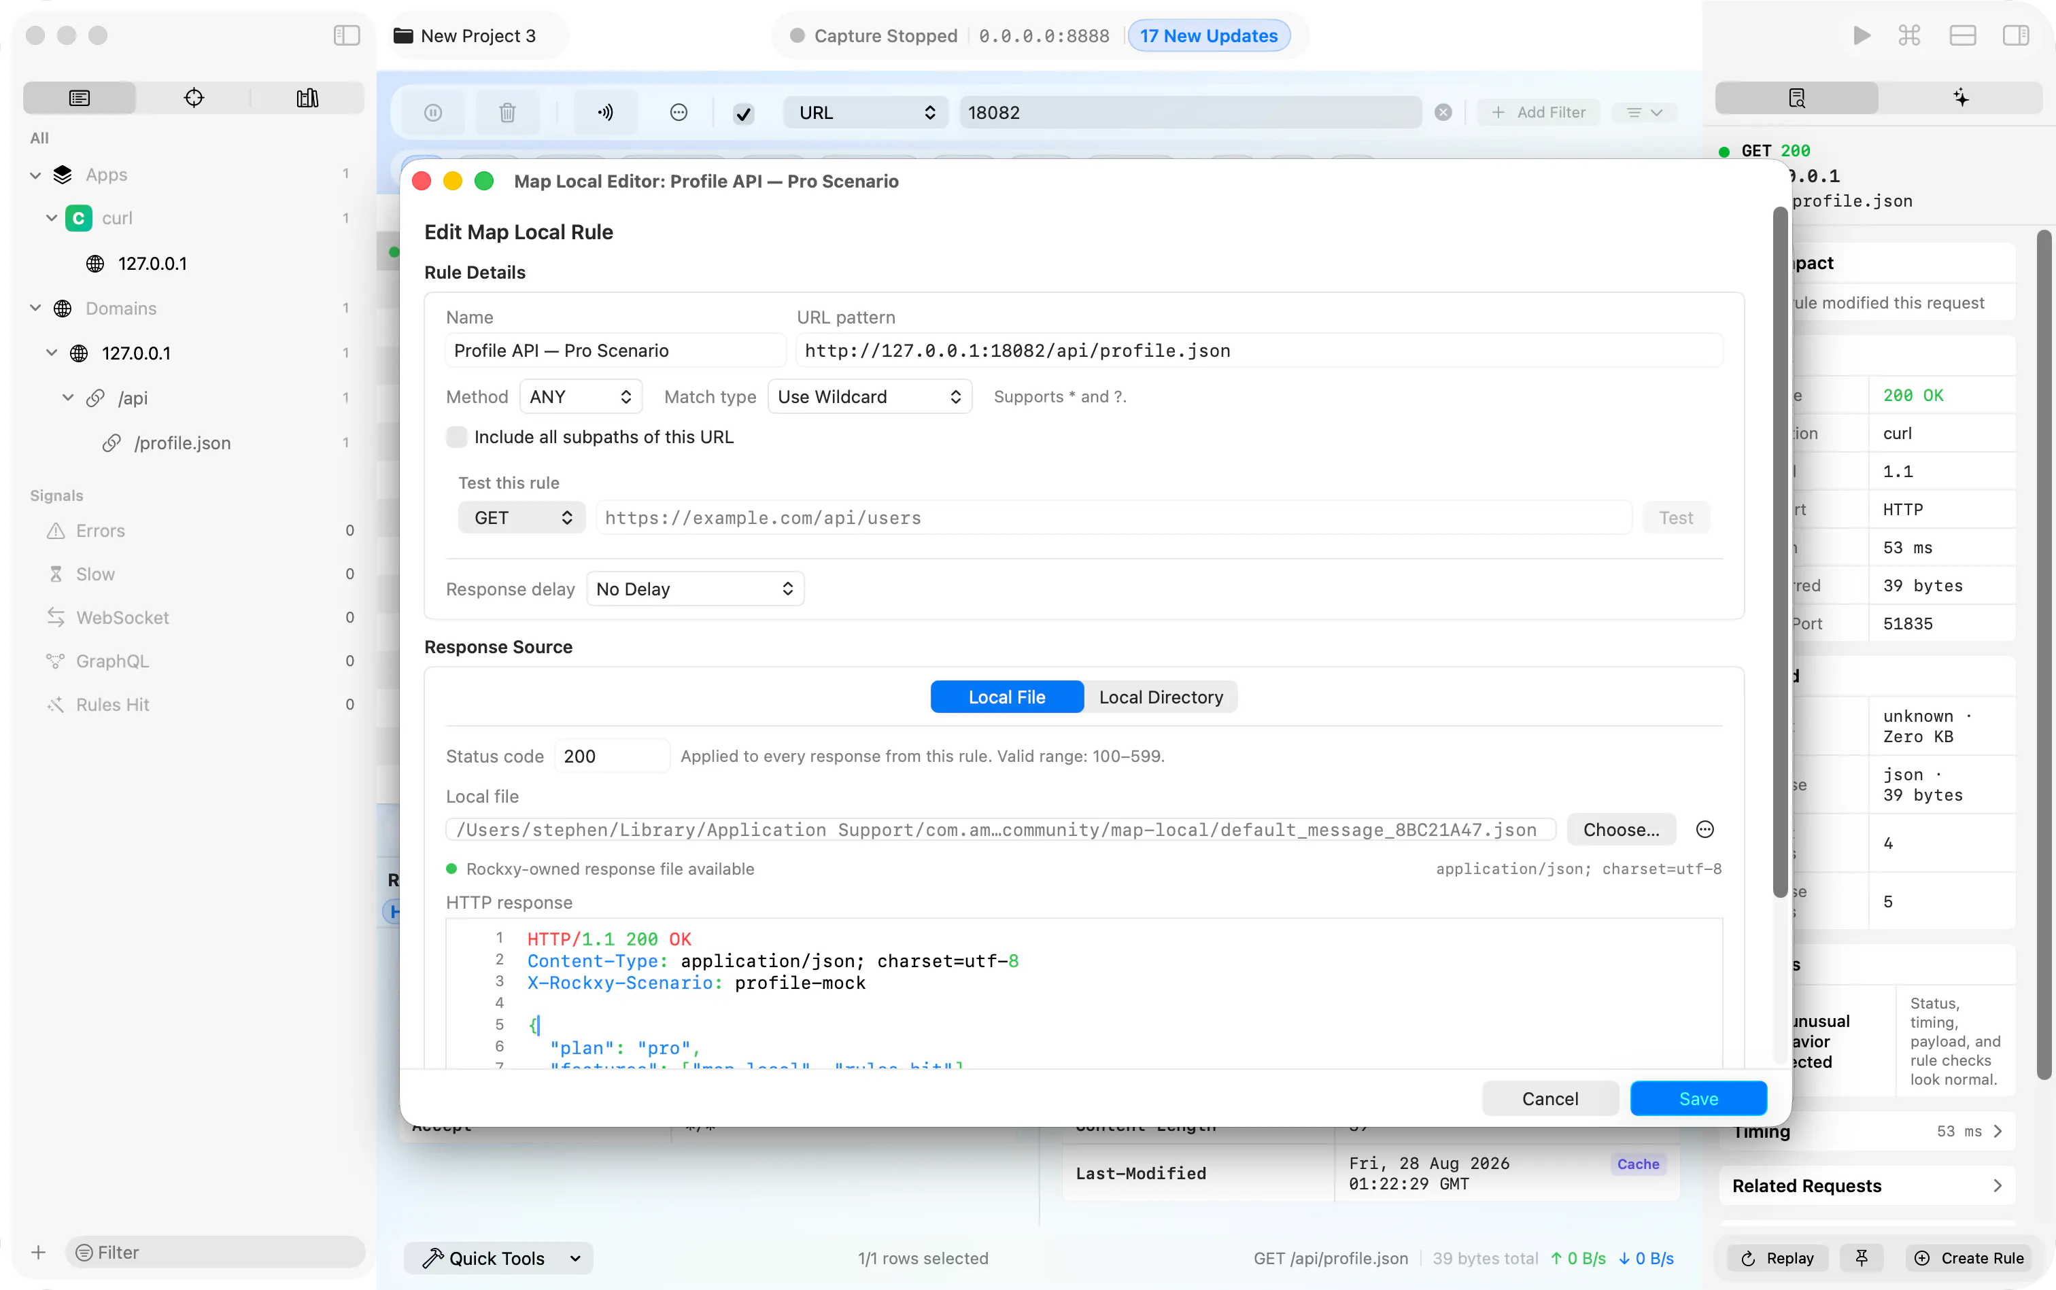Clear the 18082 filter text icon

(1443, 113)
